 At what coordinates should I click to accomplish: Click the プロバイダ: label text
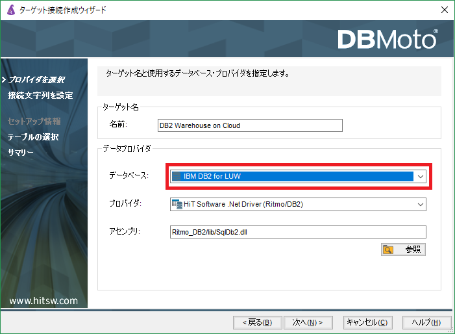125,203
